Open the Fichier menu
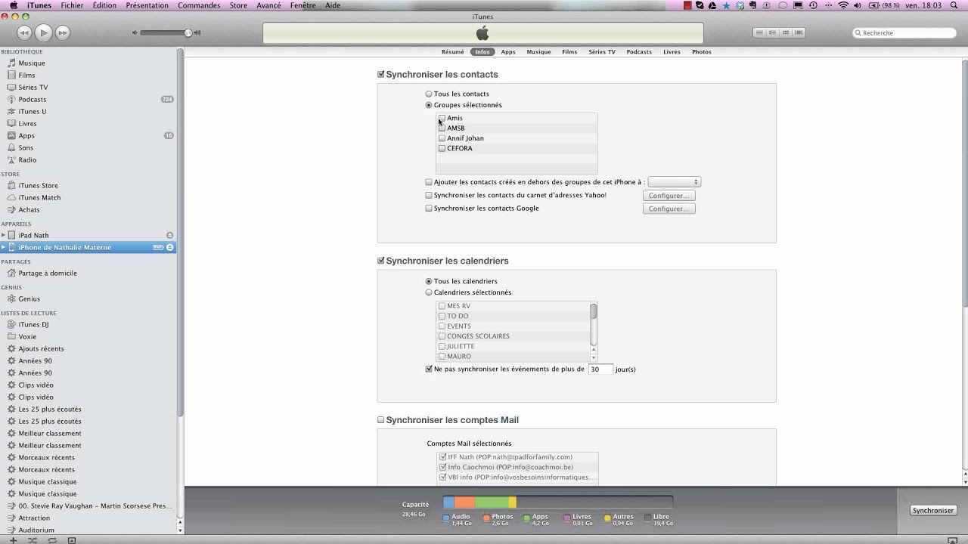Image resolution: width=968 pixels, height=544 pixels. coord(72,5)
